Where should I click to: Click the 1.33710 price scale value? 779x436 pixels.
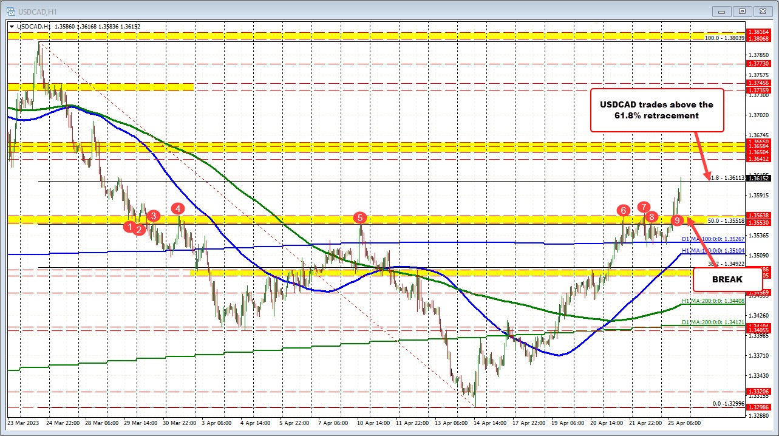(759, 356)
